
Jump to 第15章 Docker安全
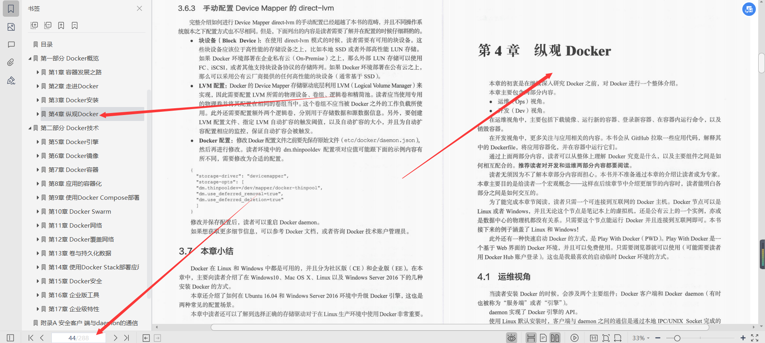click(75, 281)
